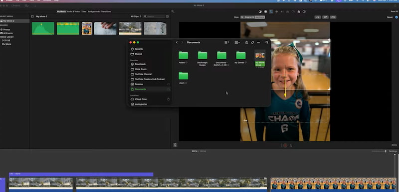Switch to My Media tab
The height and width of the screenshot is (192, 399).
point(61,11)
